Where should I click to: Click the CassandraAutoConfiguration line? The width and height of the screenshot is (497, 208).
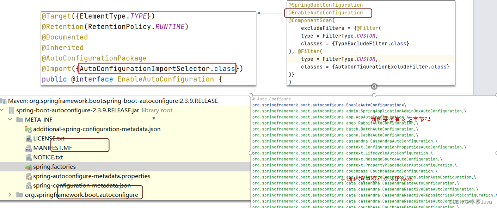345,141
